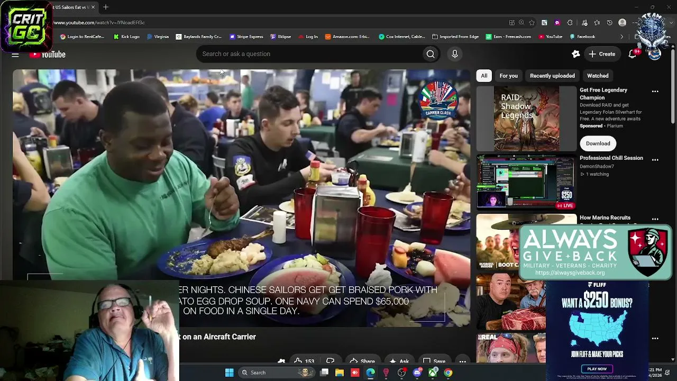The image size is (677, 381).
Task: Click the Download button on the RAID ad
Action: coord(598,143)
